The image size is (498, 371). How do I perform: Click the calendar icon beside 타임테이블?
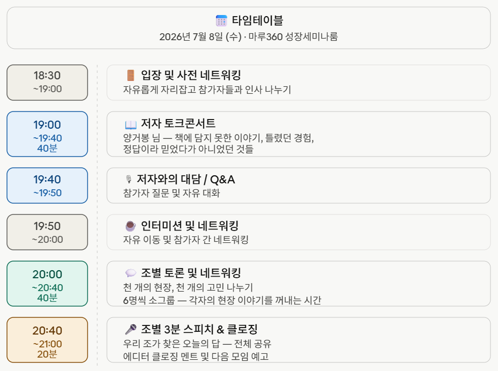point(221,20)
